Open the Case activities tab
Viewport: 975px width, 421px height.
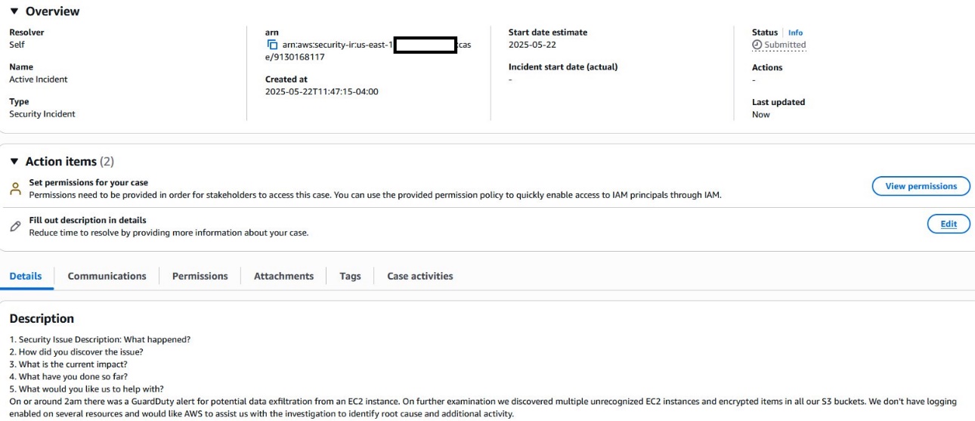tap(420, 276)
